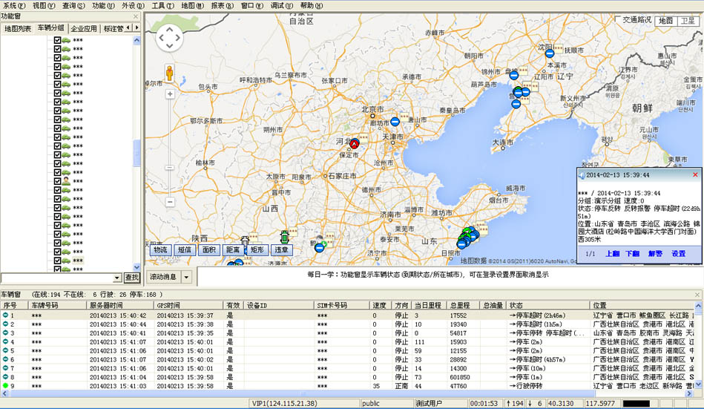Click the zoom out minus button on map
This screenshot has width=704, height=409.
tap(170, 202)
